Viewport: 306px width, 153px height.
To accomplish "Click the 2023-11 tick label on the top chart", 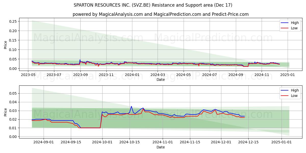I will click(106, 75).
